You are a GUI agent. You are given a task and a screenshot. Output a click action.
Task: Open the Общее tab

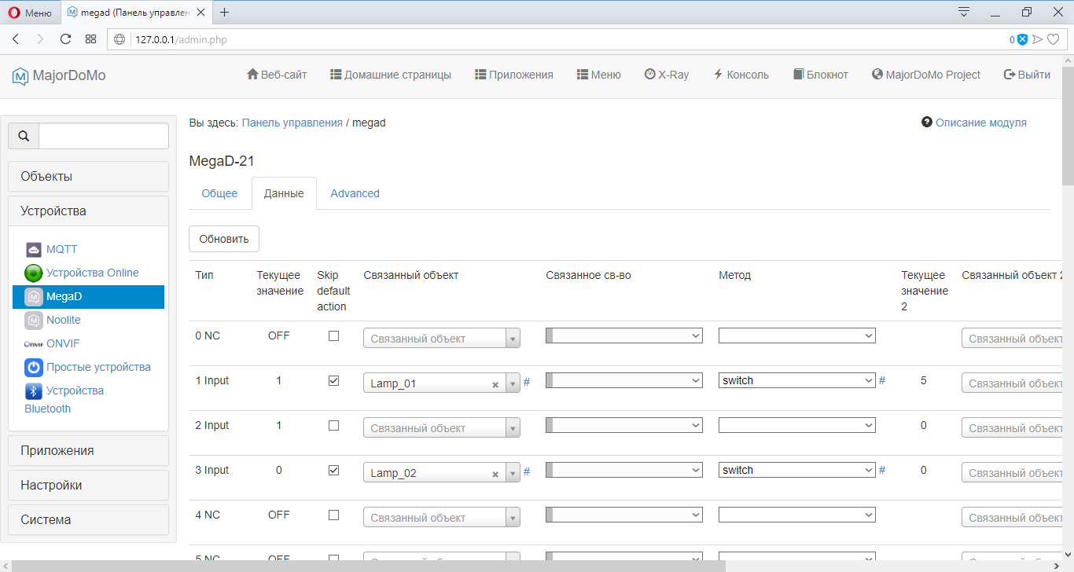tap(219, 193)
